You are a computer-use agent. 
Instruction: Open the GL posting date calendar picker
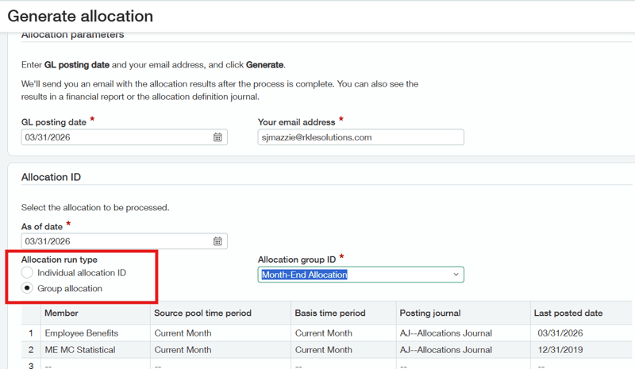point(217,137)
